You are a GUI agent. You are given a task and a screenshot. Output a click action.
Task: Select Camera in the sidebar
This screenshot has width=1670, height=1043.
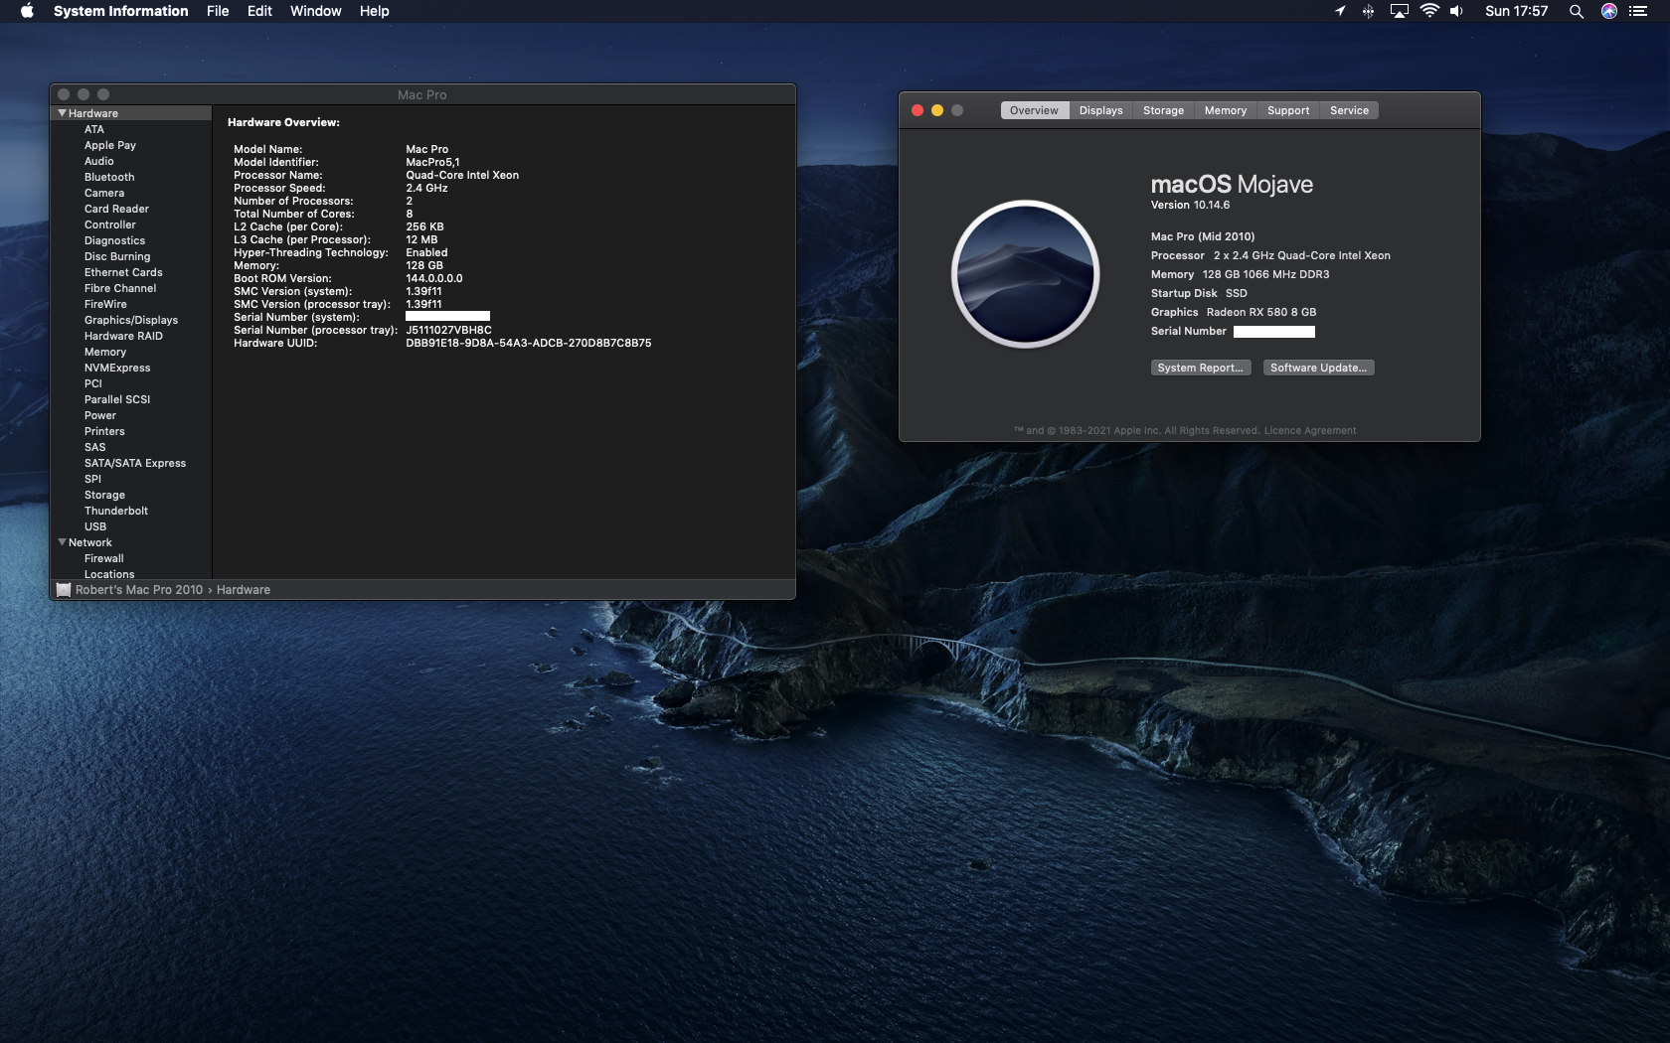pyautogui.click(x=104, y=193)
